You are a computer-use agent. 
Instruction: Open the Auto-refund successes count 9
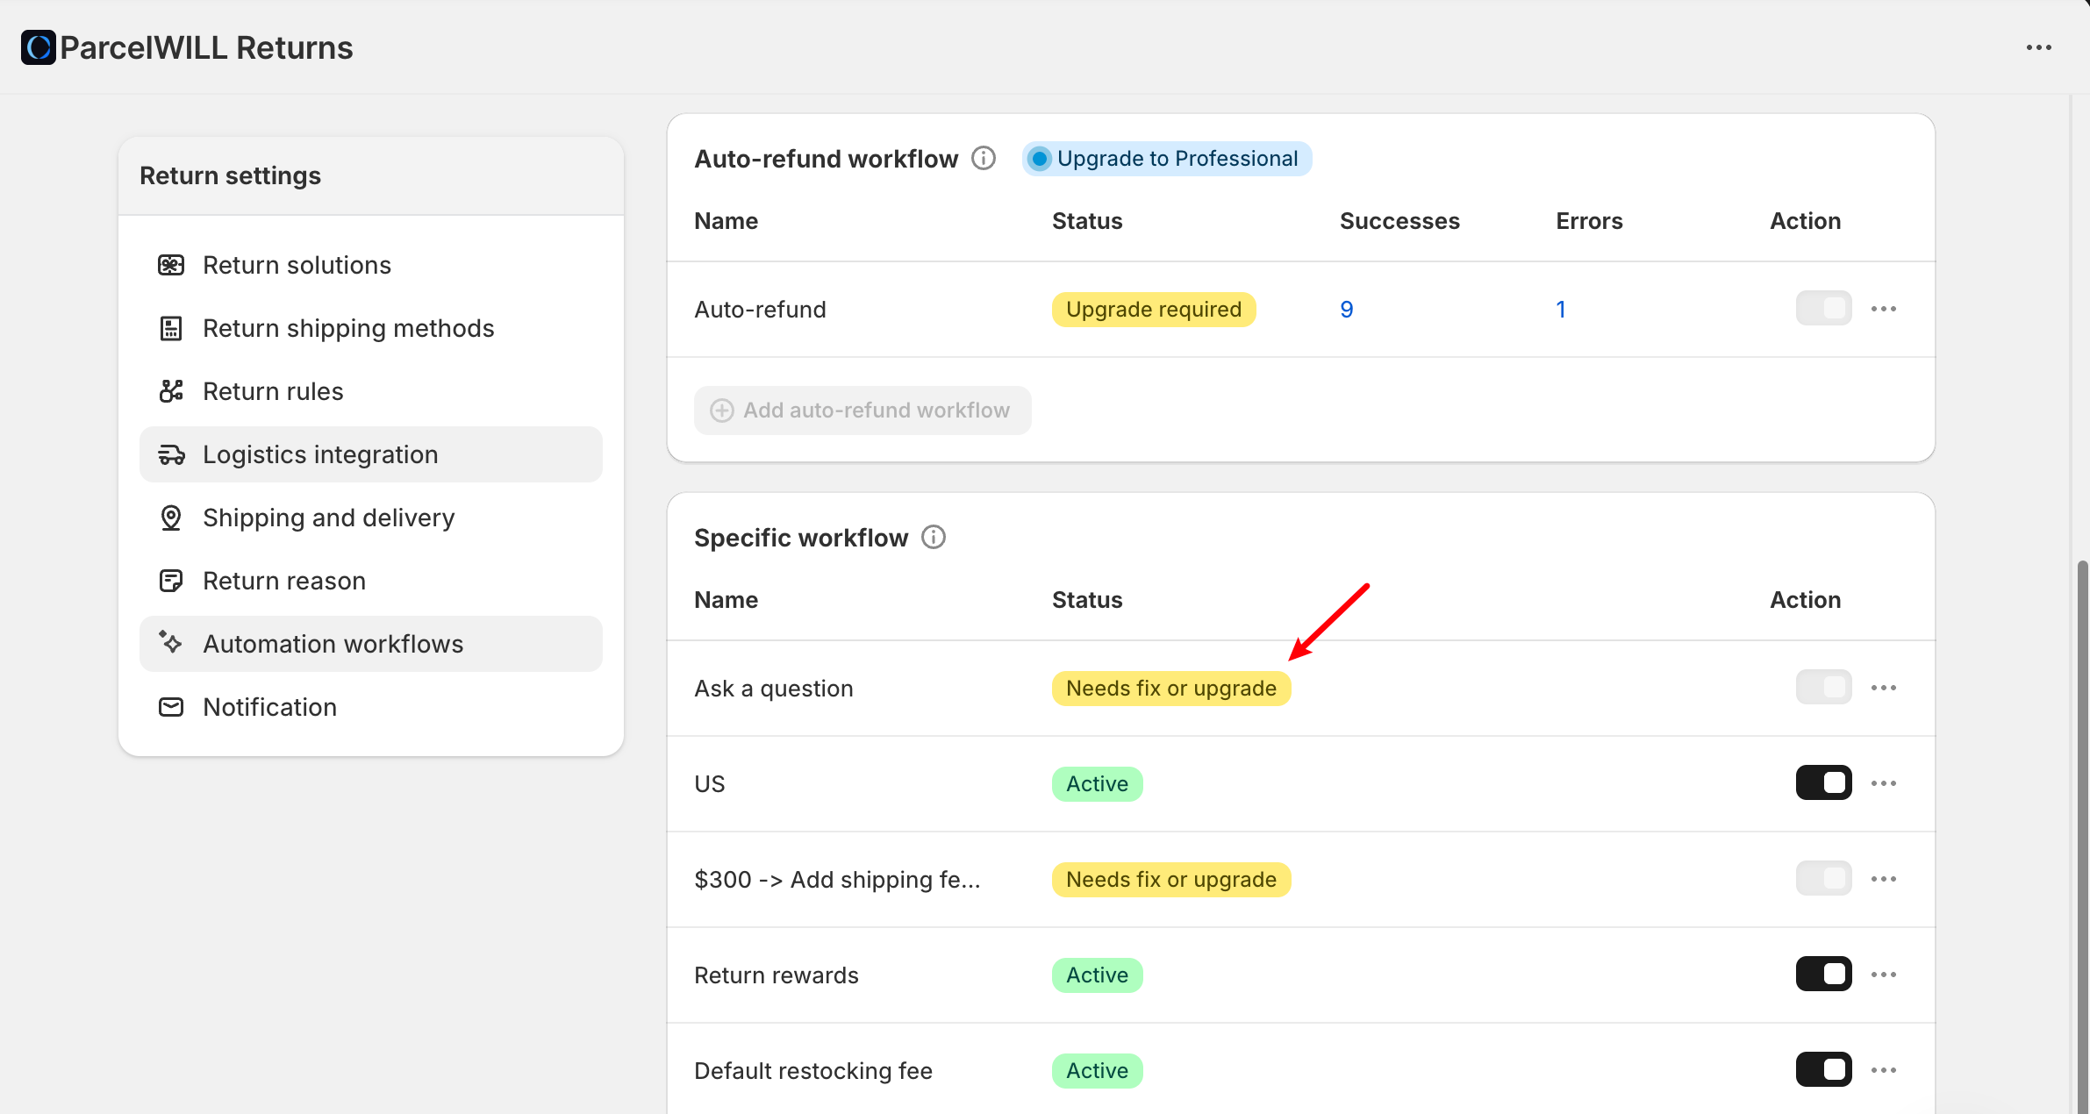(1346, 310)
